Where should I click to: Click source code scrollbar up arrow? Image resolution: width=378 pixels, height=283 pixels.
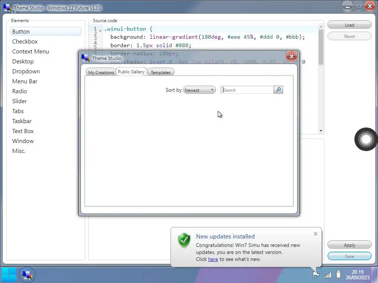click(321, 26)
